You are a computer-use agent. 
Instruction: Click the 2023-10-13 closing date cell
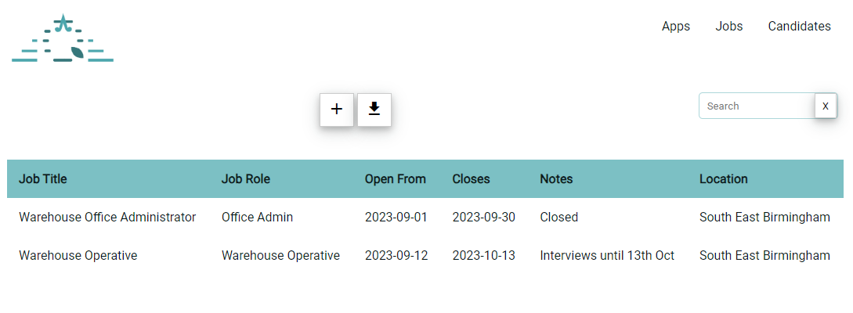484,256
